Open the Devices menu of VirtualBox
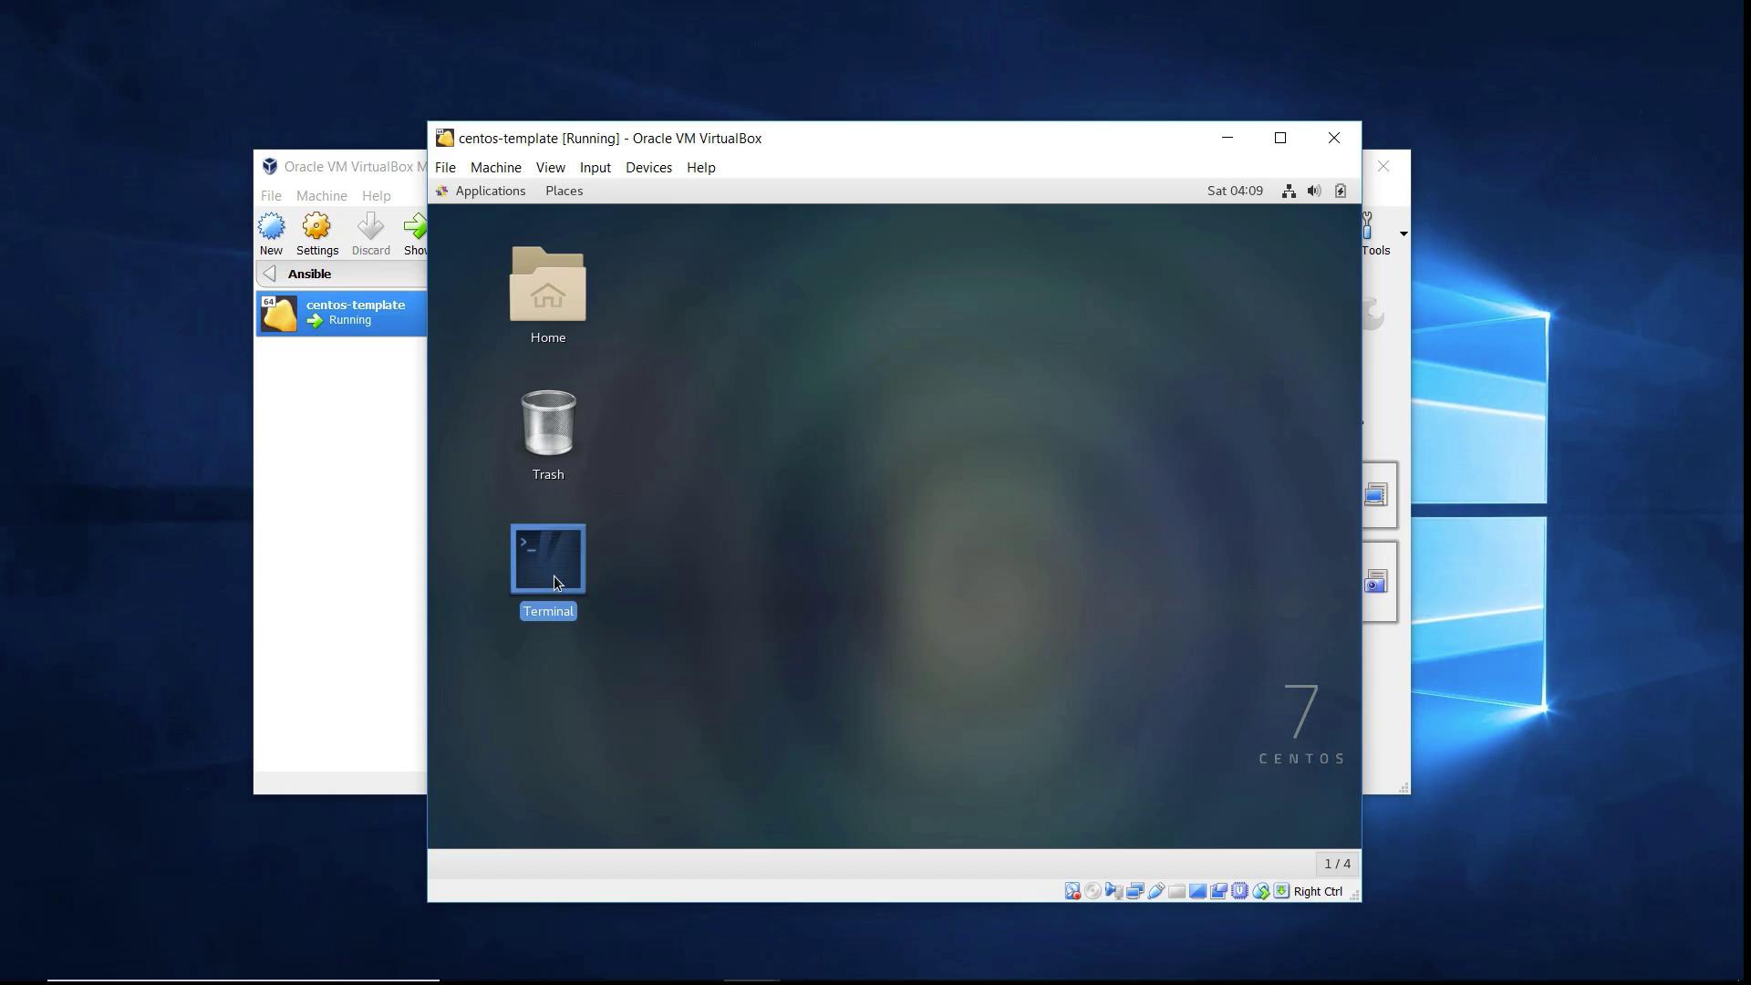 coord(648,168)
